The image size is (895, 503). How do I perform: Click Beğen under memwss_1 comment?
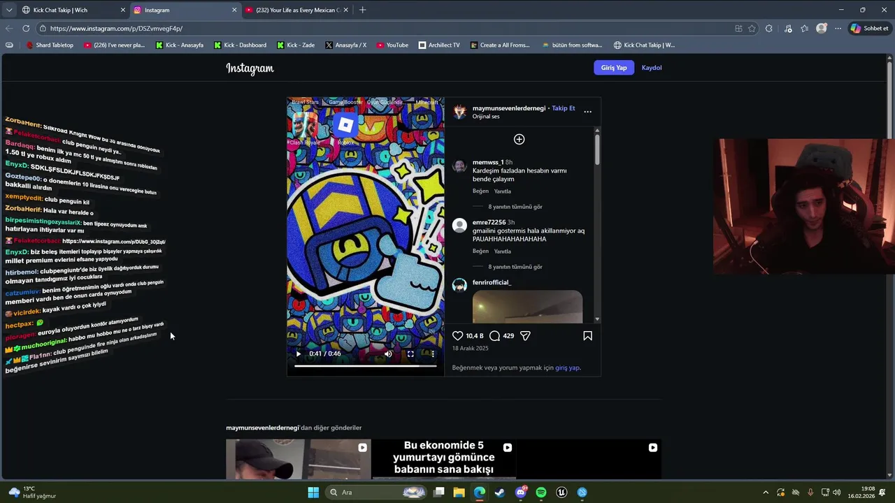tap(480, 191)
